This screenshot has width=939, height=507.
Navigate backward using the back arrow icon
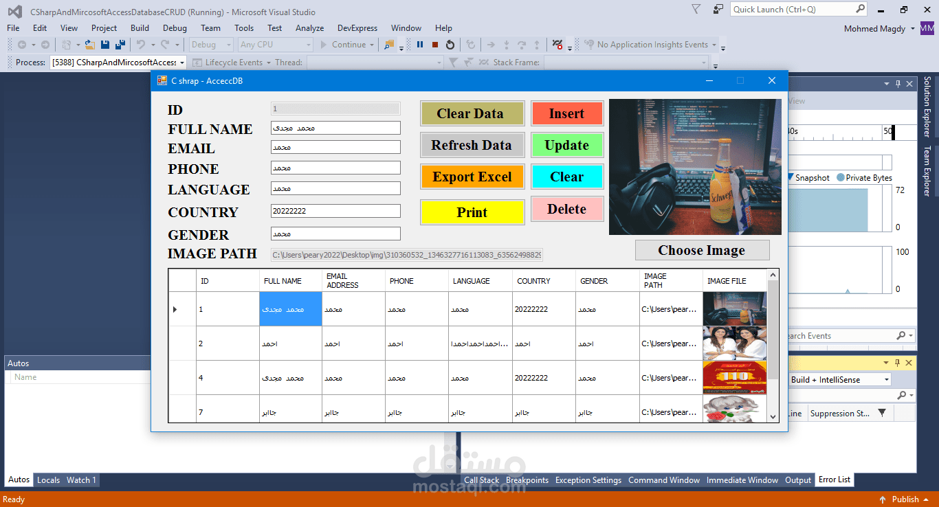[x=23, y=44]
